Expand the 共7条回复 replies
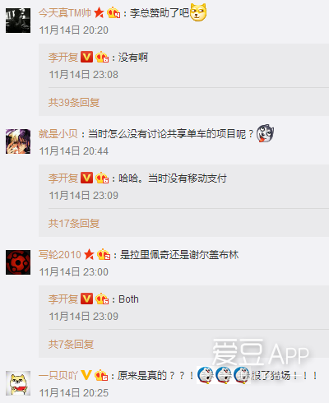The image size is (329, 403). (x=71, y=345)
